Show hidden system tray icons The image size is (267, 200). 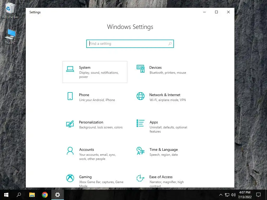tap(221, 195)
